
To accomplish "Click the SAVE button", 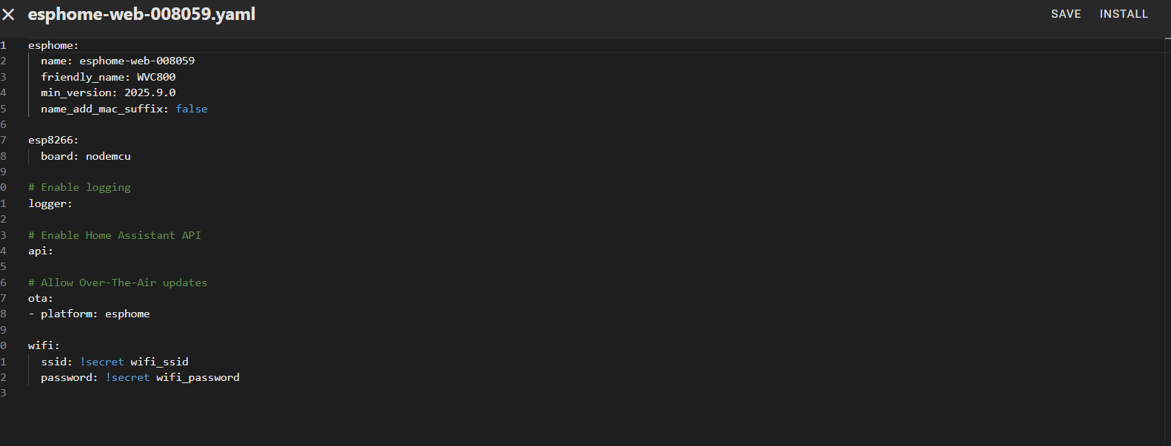I will pos(1066,14).
